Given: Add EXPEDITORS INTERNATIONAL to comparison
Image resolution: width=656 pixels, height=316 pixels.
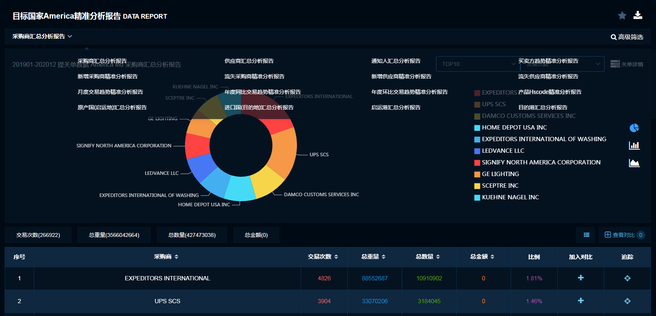Looking at the screenshot, I should click(x=581, y=278).
